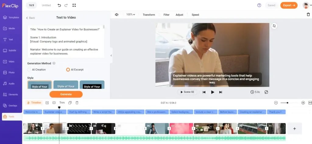This screenshot has height=144, width=312.
Task: Click the split icon in the timeline toolbar
Action: tap(54, 103)
